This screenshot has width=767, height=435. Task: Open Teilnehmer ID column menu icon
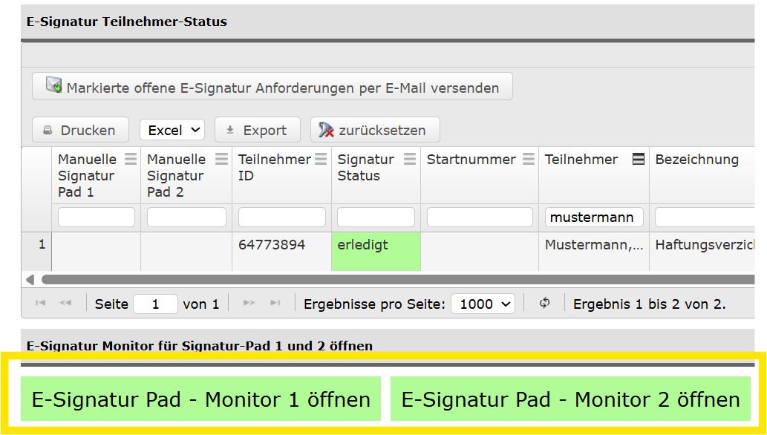[321, 159]
